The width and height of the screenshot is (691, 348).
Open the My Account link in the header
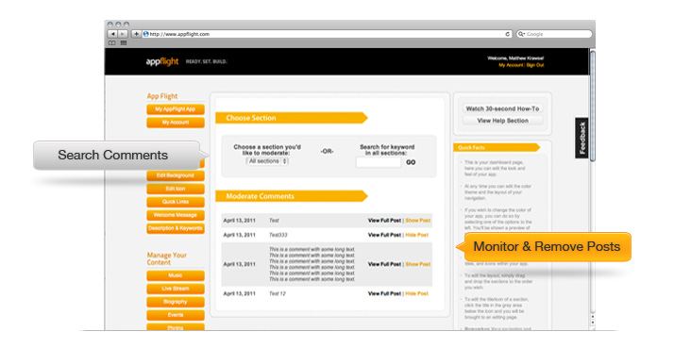511,65
